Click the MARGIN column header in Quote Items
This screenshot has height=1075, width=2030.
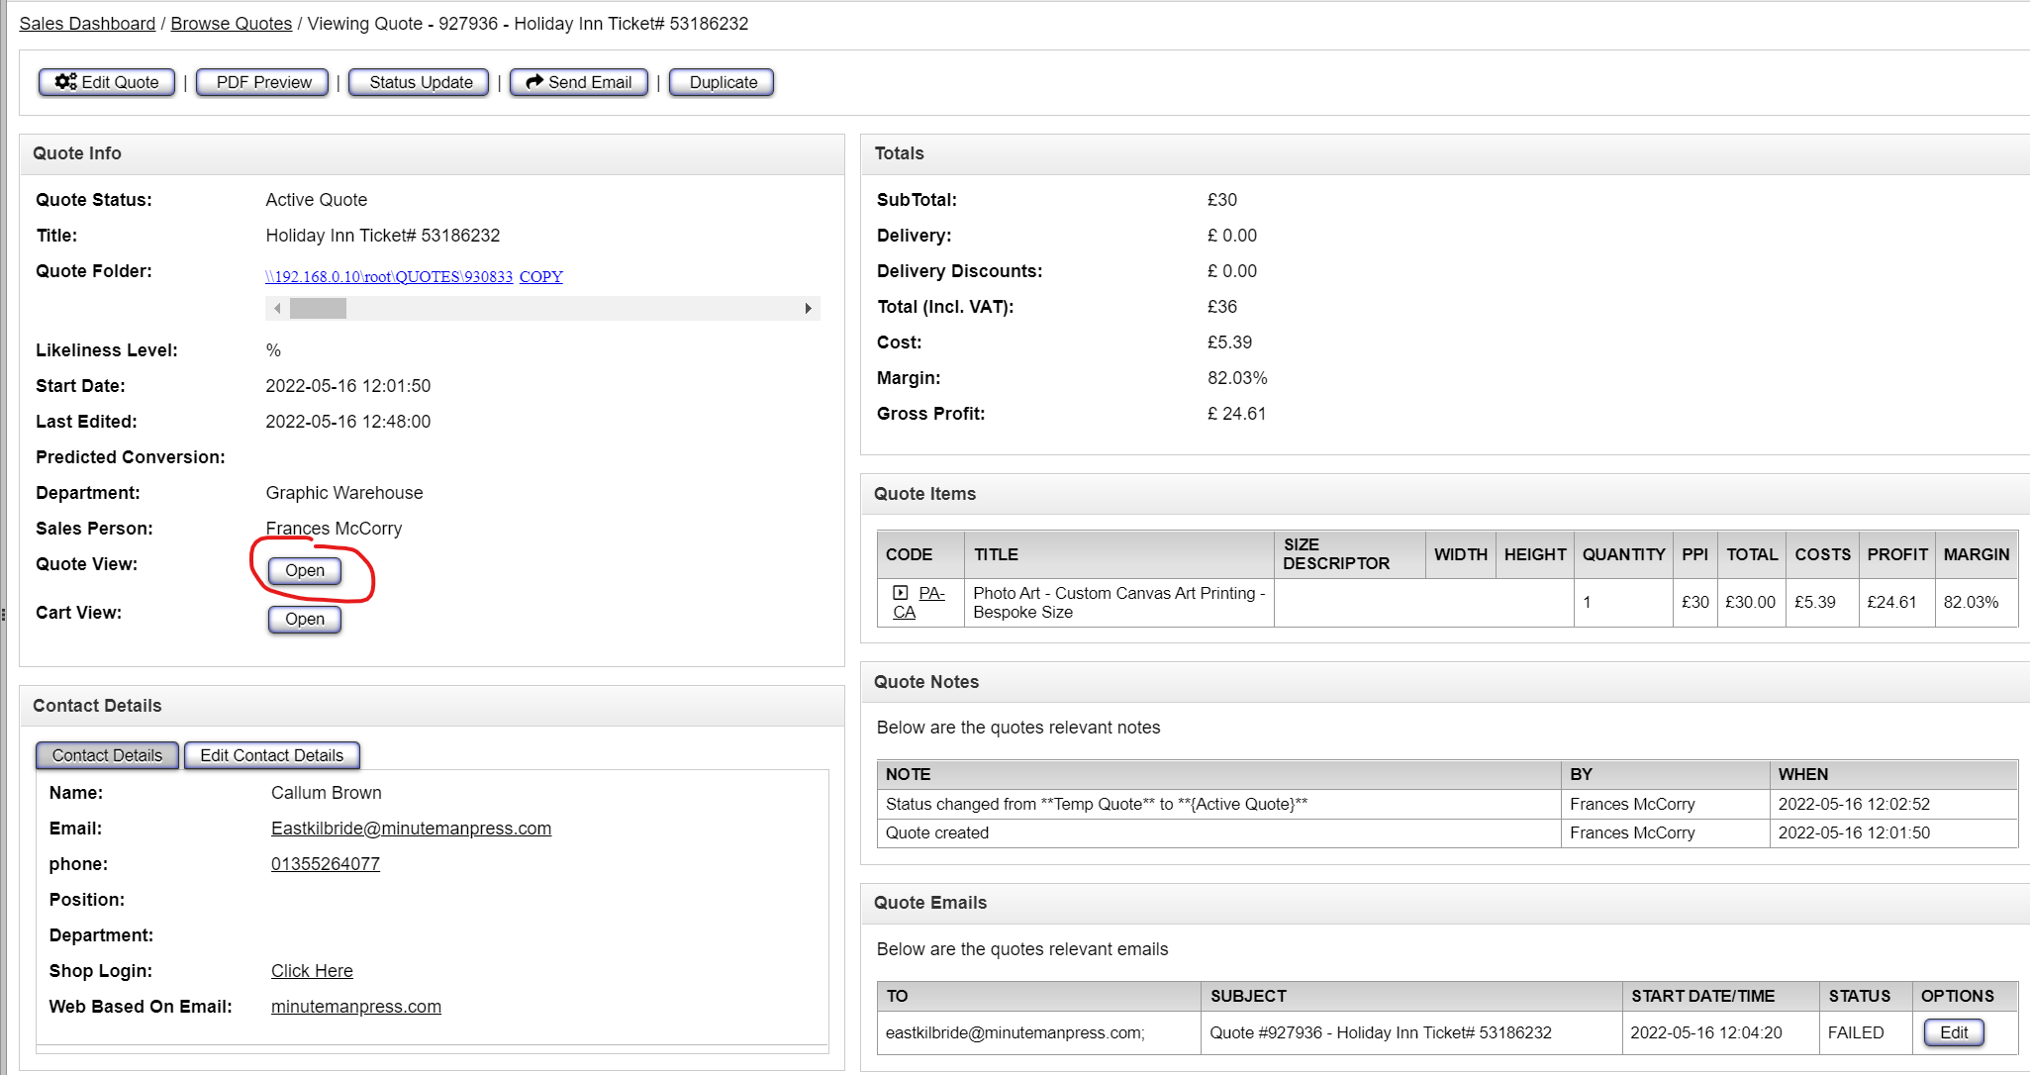[x=1976, y=554]
